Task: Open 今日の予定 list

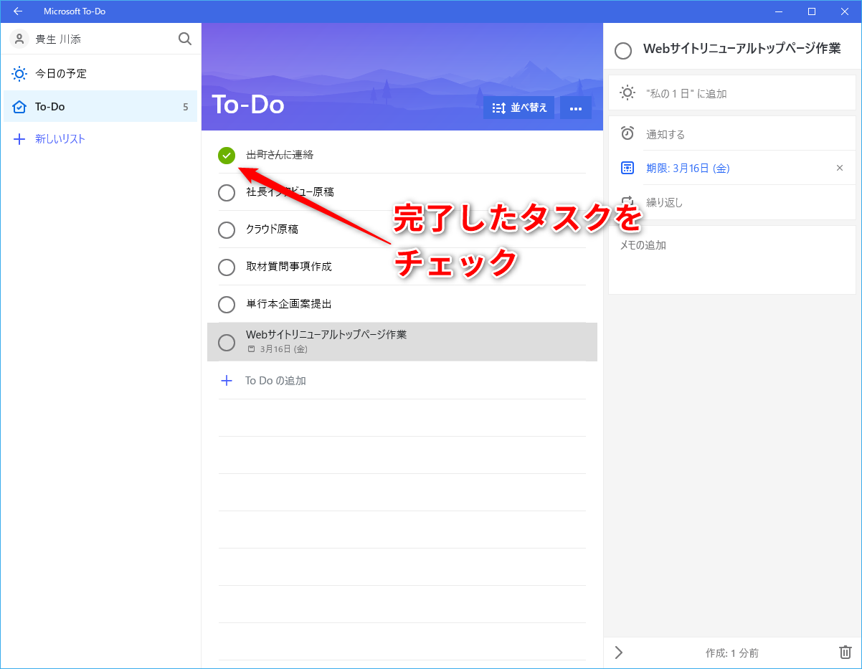Action: coord(100,74)
